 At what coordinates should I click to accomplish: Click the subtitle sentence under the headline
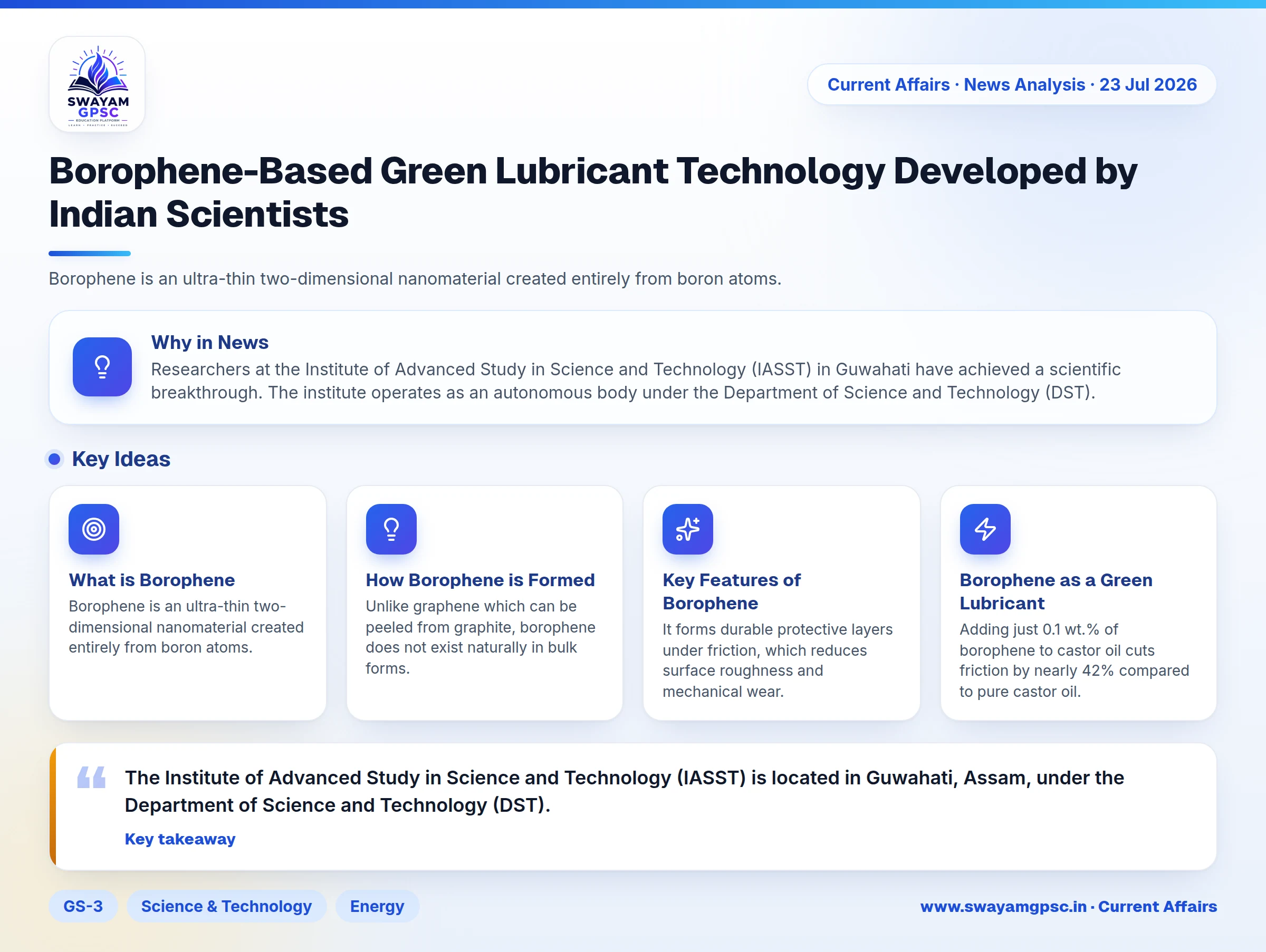point(415,279)
